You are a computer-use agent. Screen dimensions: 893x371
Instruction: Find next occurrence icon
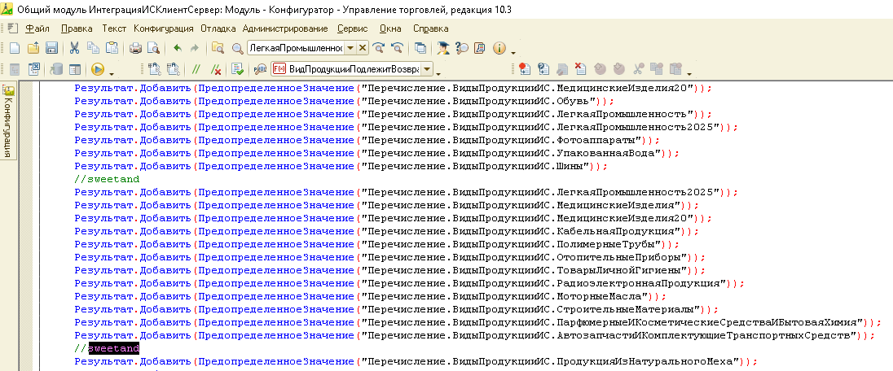(x=379, y=48)
